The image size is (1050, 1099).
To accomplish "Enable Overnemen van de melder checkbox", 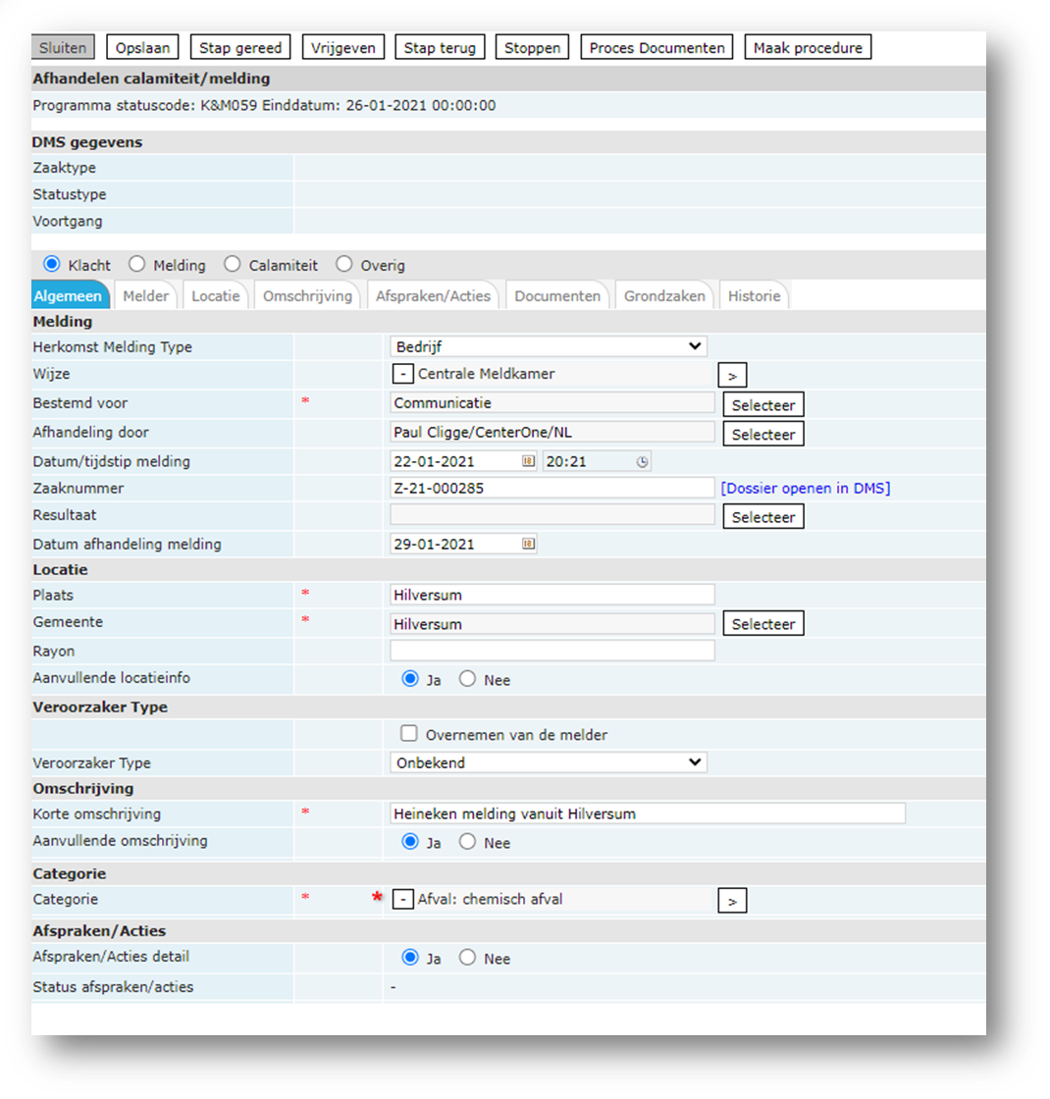I will (409, 734).
